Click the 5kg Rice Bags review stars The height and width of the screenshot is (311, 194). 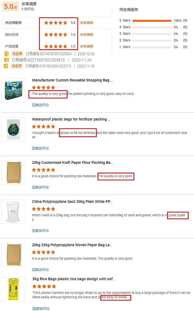pyautogui.click(x=44, y=286)
